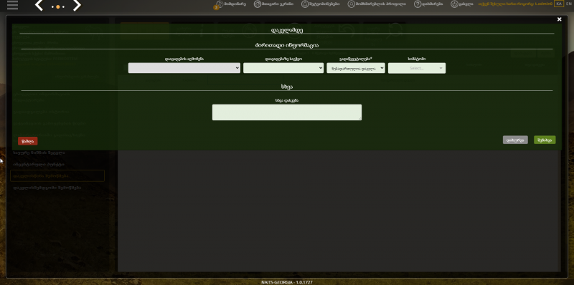Click into the 'სხვა დაკვლა' text area

coord(287,112)
